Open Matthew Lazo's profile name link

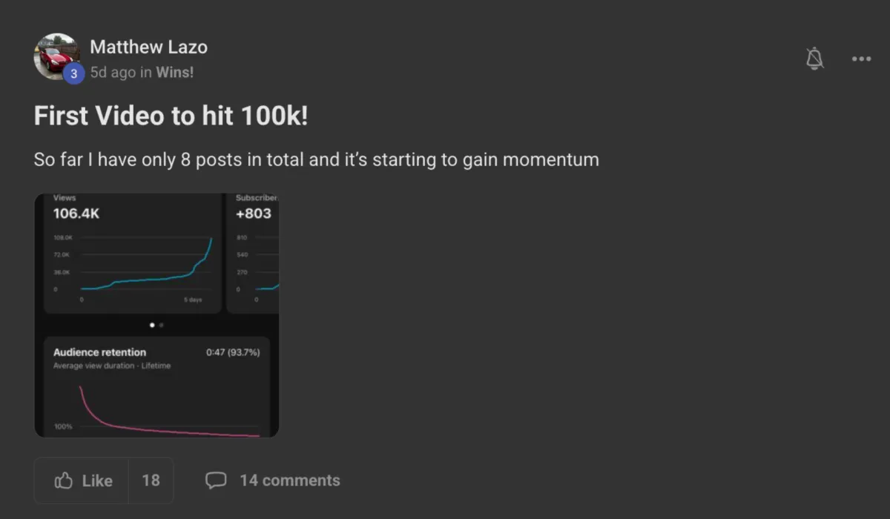tap(148, 47)
